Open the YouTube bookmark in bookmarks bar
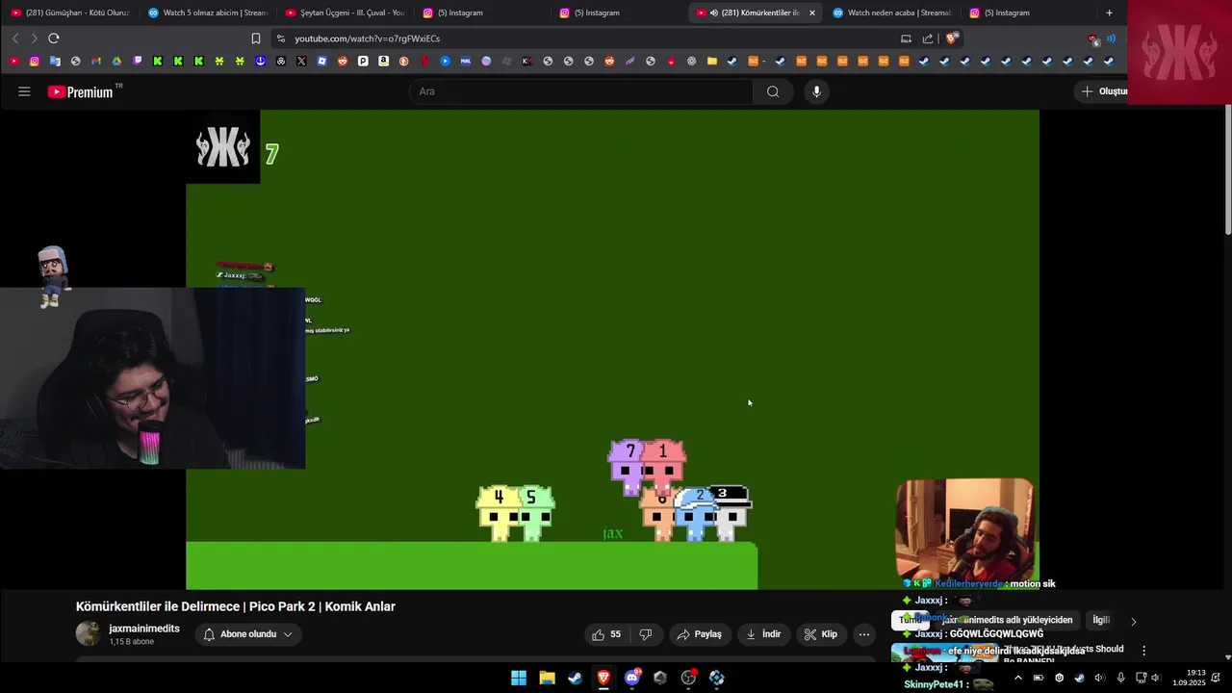 tap(14, 62)
